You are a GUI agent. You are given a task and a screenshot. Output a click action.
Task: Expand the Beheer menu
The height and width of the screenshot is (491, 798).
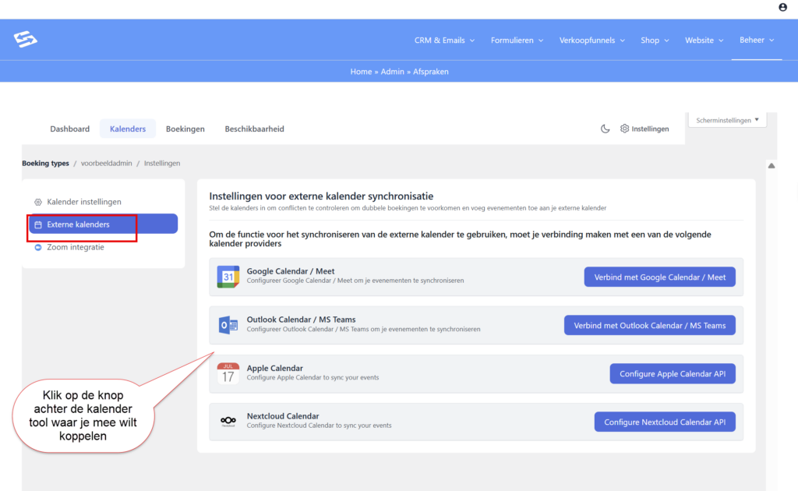756,41
